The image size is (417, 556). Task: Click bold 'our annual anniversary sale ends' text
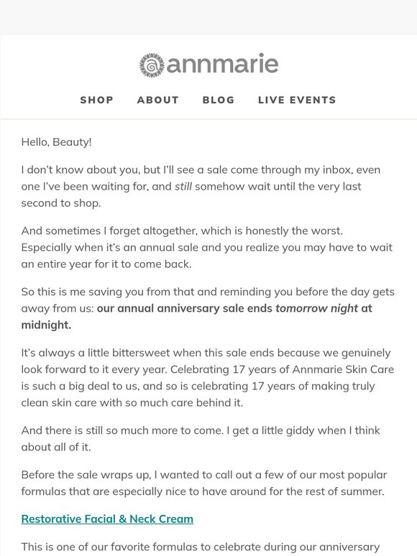[x=185, y=308]
